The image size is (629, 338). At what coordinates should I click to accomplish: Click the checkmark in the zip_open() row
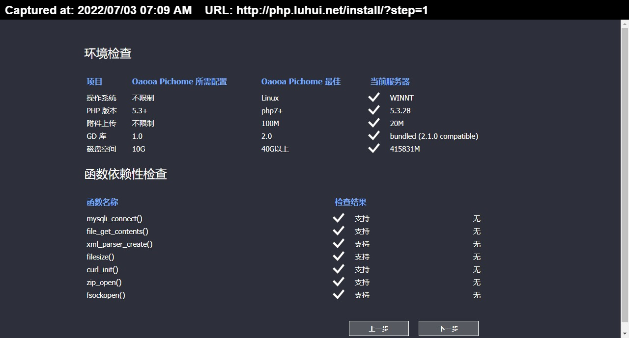coord(339,281)
